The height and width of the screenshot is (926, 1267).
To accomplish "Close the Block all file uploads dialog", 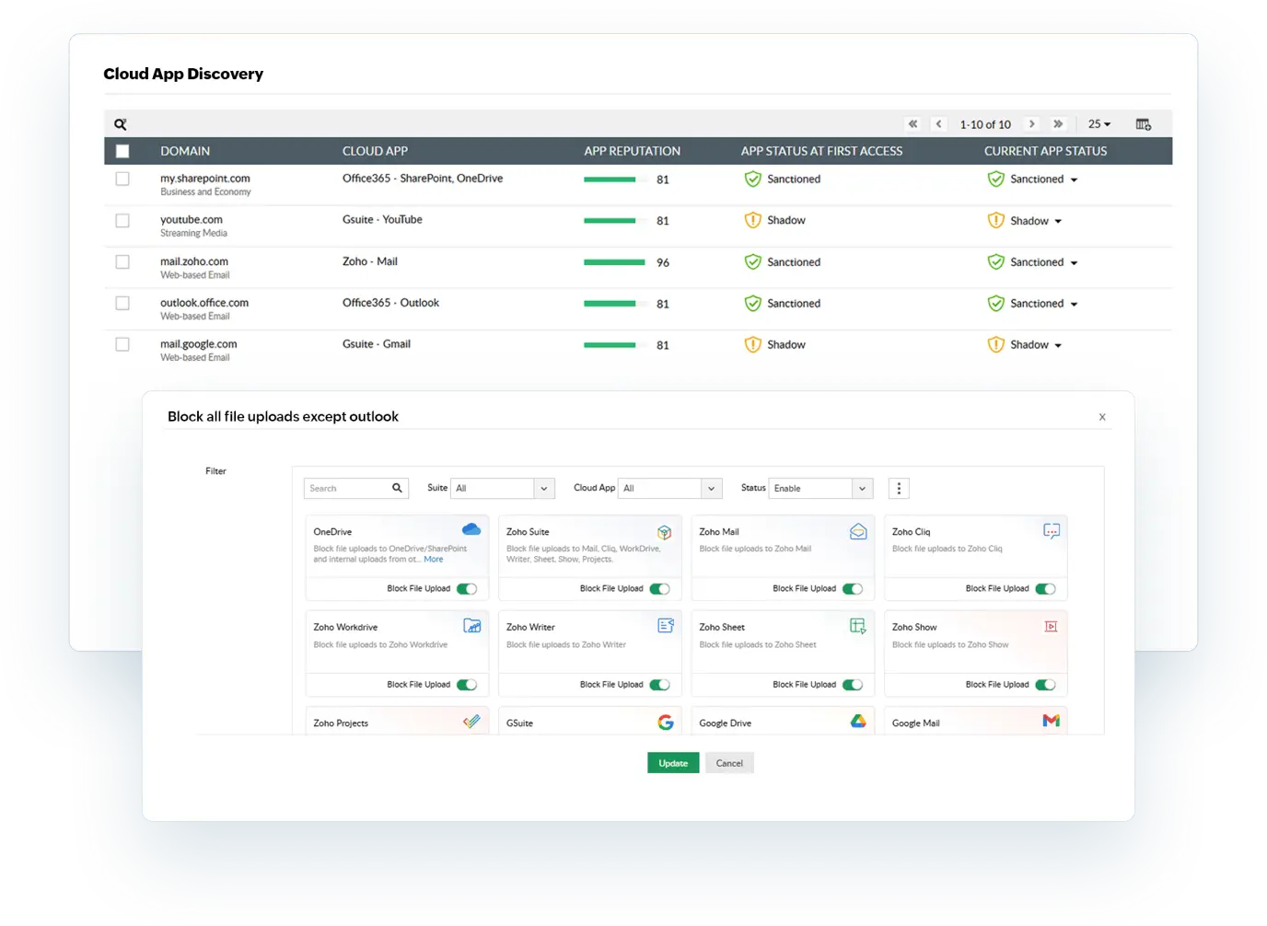I will coord(1102,417).
